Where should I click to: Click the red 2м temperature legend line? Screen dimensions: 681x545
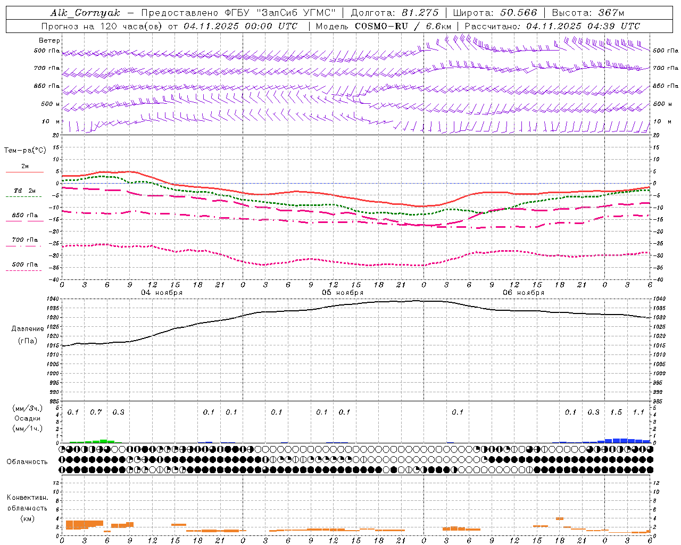tap(24, 172)
